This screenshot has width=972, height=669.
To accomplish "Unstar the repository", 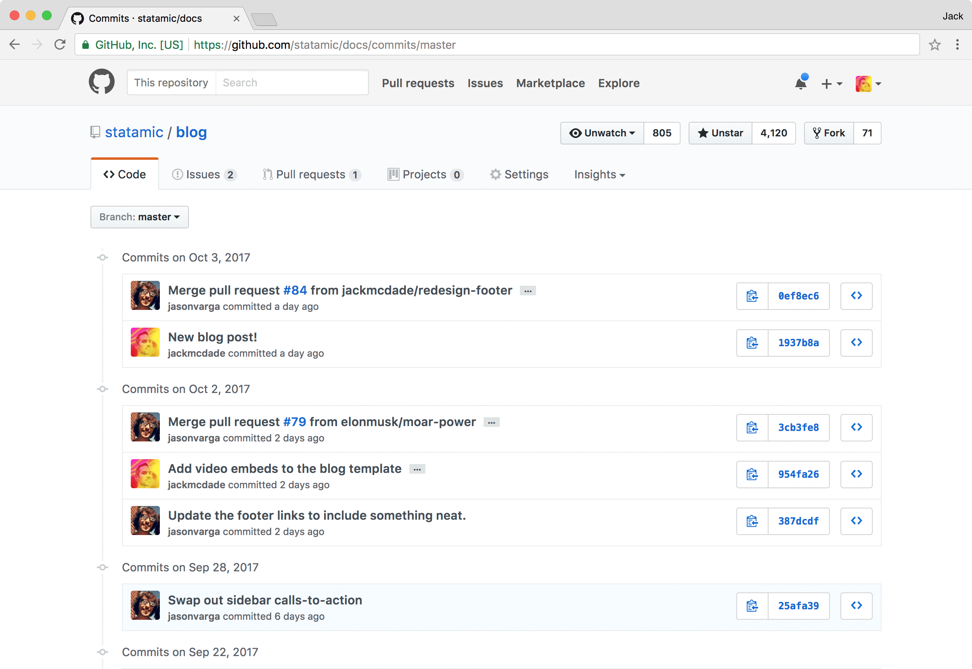I will pos(721,133).
